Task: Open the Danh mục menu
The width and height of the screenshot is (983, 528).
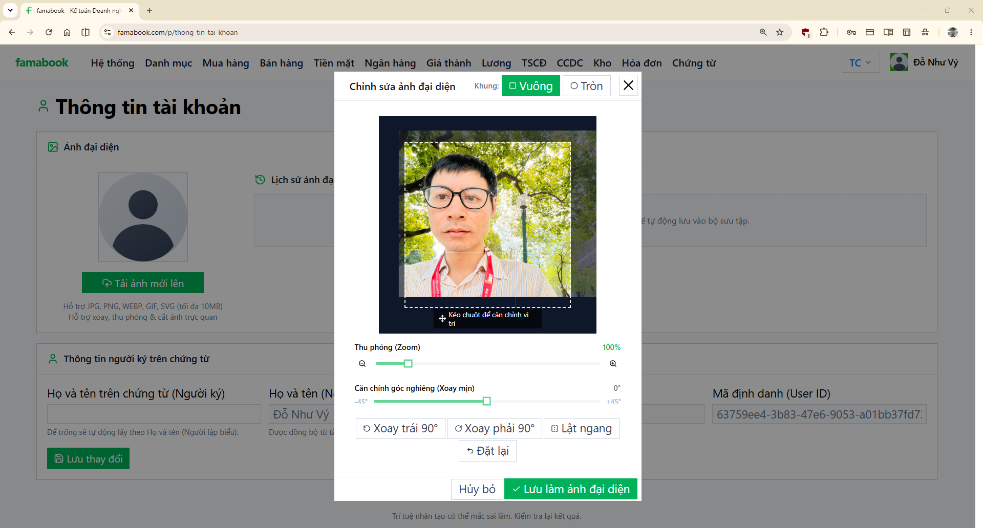Action: click(x=168, y=63)
